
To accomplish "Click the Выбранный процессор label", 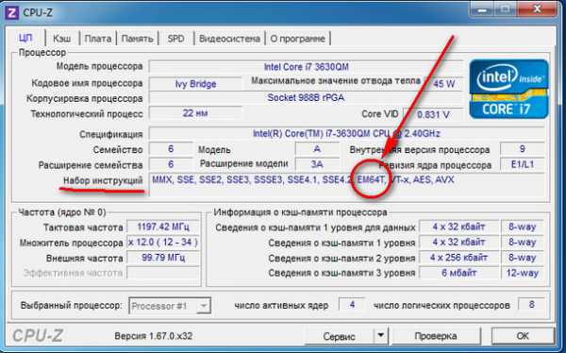I will pos(72,305).
